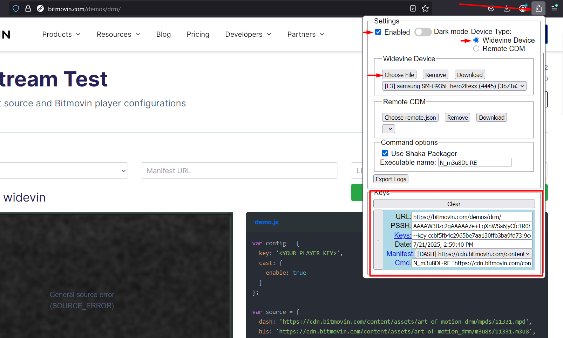
Task: Click Remove in Remote CDM section
Action: 457,117
